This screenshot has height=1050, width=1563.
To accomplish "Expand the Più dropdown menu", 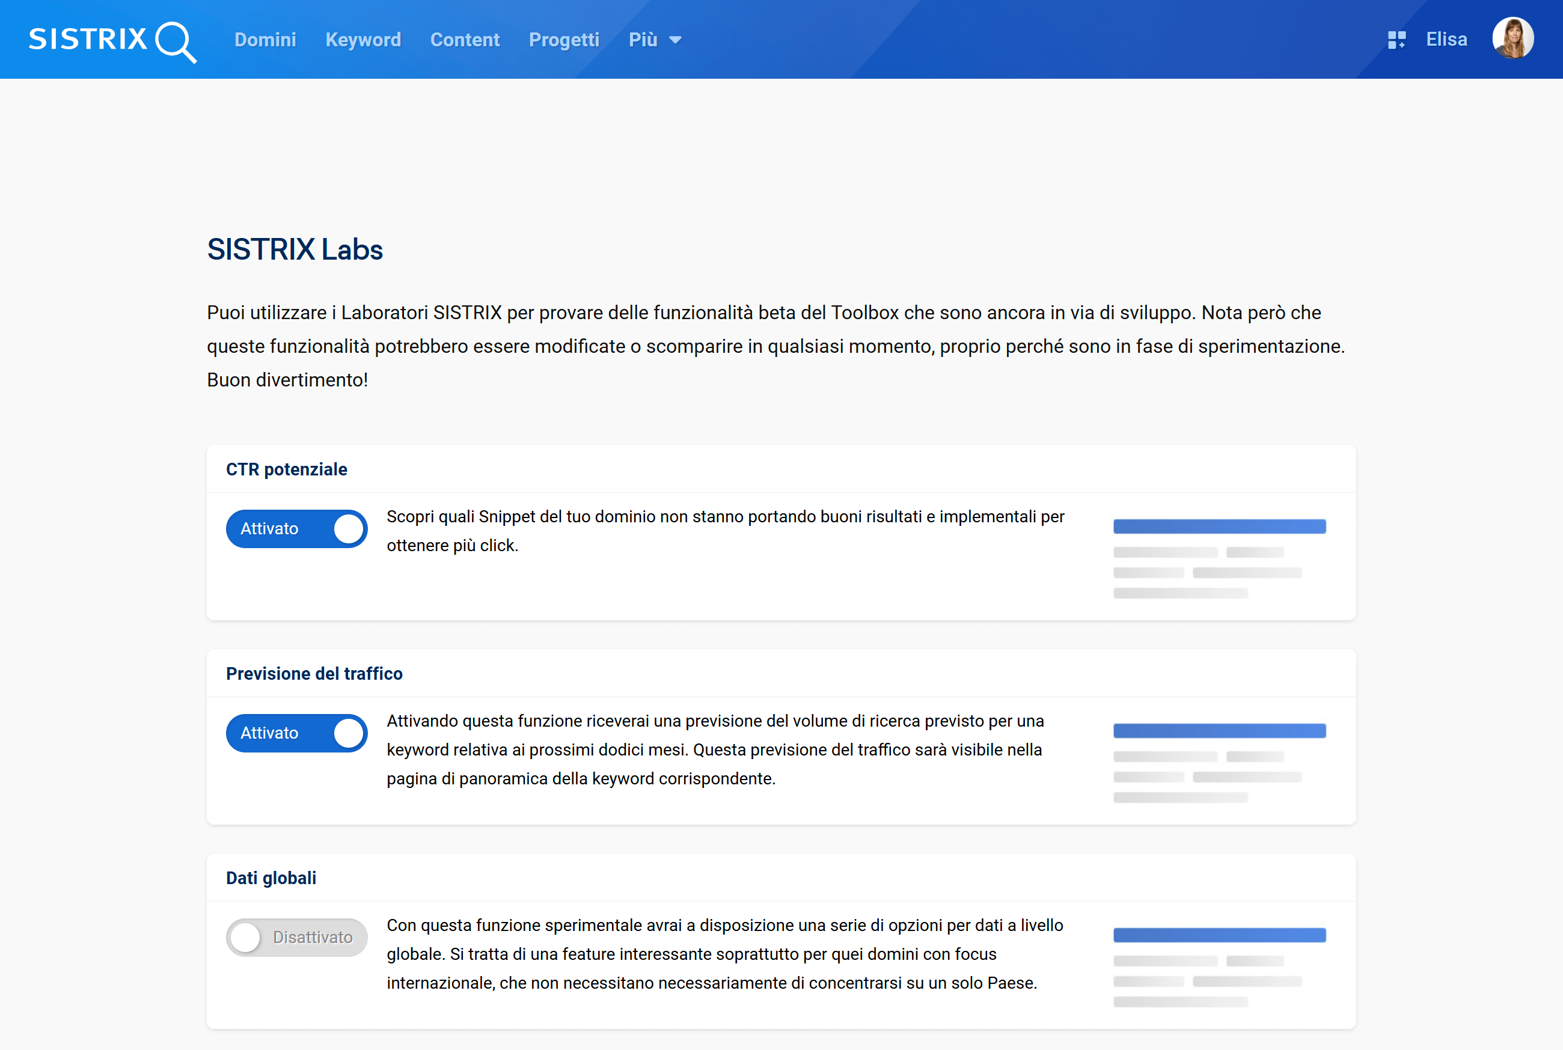I will (x=643, y=40).
